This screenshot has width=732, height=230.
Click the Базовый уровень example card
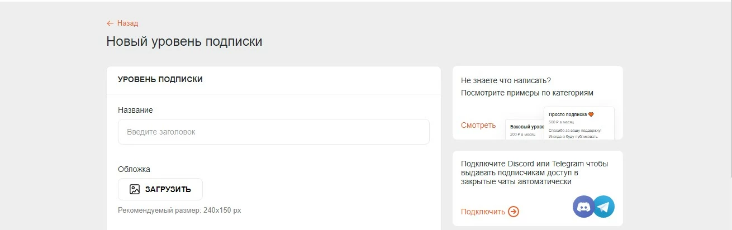coord(525,130)
